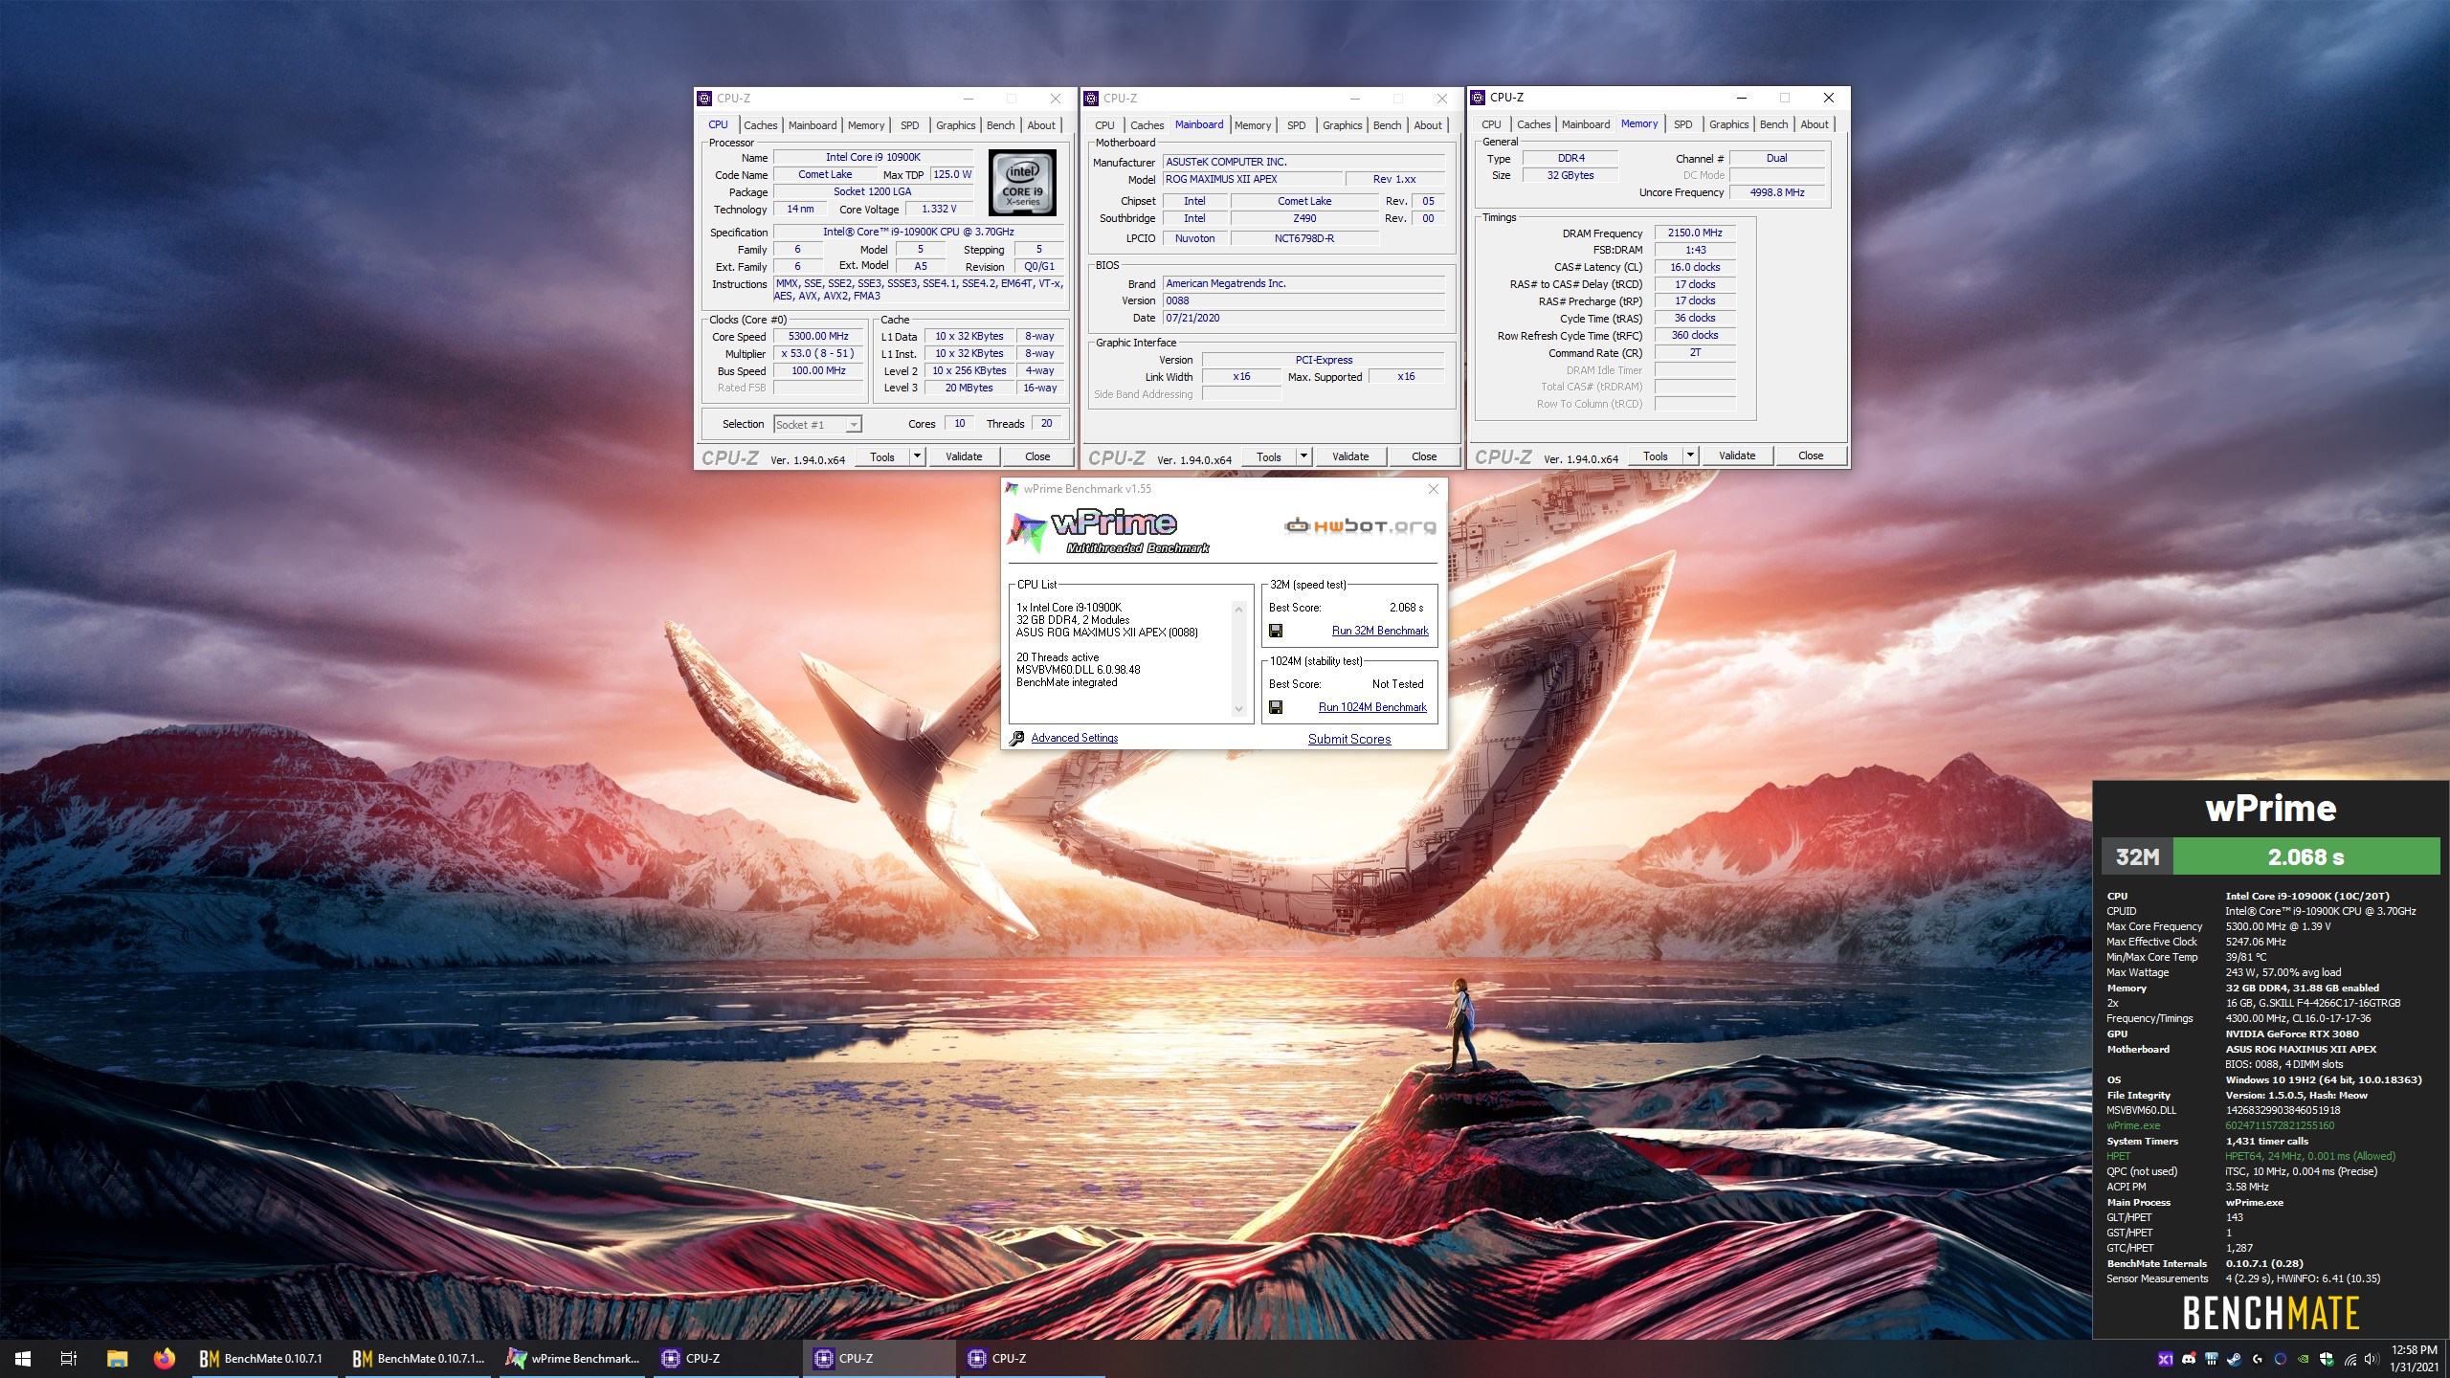
Task: Open File Explorer from the taskbar
Action: coord(117,1358)
